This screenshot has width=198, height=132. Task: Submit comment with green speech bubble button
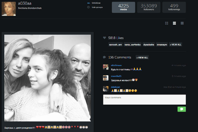point(181,109)
